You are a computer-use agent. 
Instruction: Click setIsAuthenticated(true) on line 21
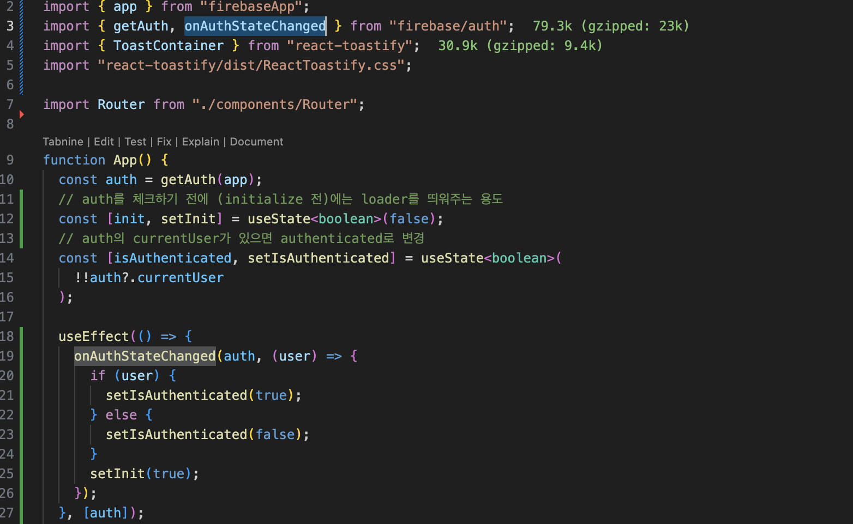tap(200, 395)
